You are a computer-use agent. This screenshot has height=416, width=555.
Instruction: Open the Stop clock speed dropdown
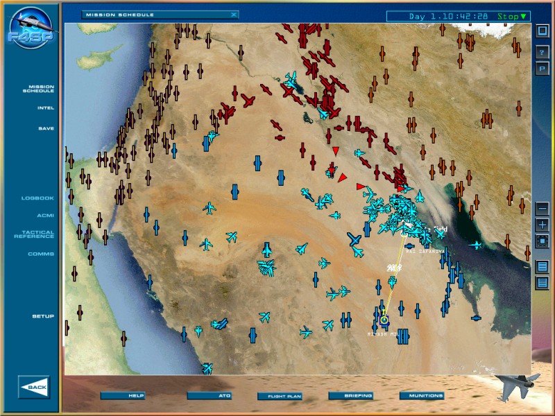tap(512, 16)
